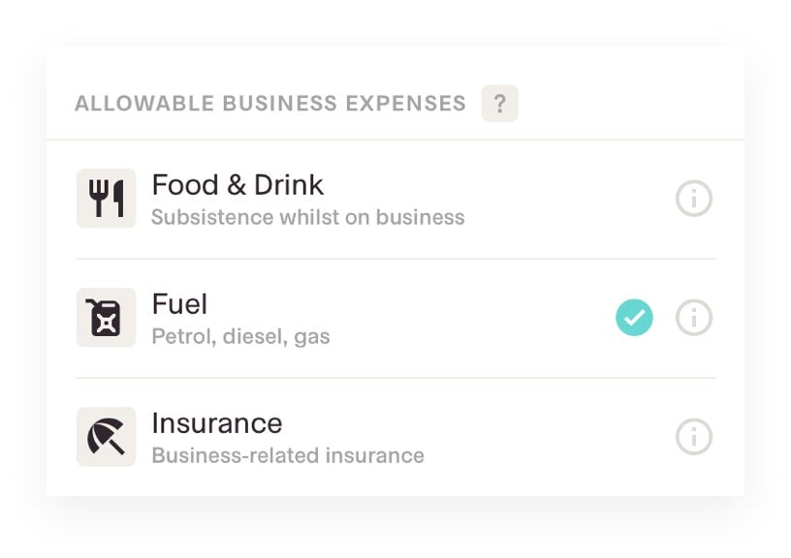
Task: Click the Petrol, diesel, gas description
Action: pos(240,336)
